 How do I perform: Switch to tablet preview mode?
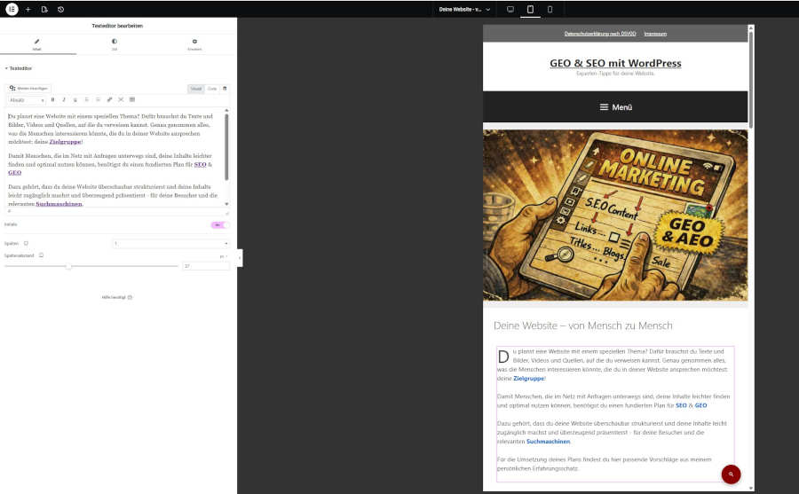pos(530,9)
